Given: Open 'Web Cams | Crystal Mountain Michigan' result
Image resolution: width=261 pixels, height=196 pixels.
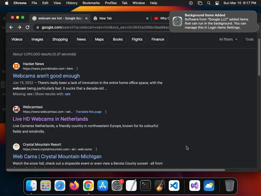Looking at the screenshot, I should [x=57, y=156].
